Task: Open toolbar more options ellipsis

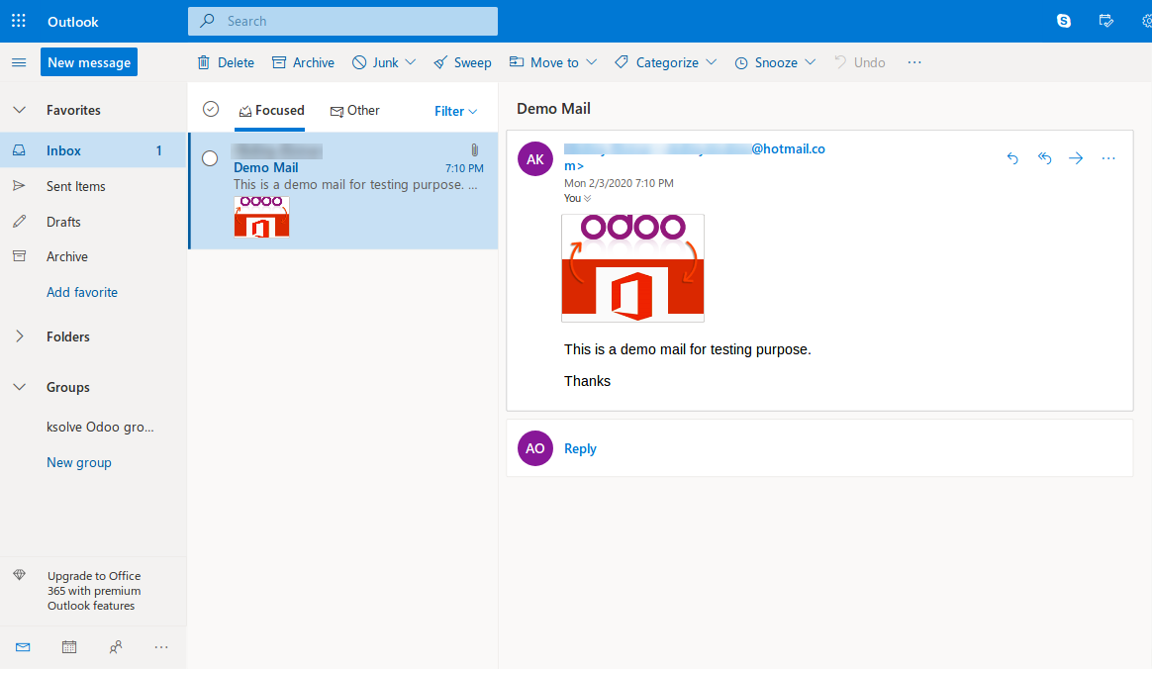Action: [913, 62]
